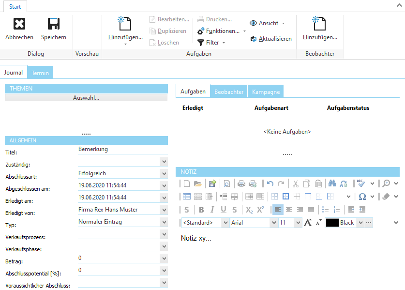The image size is (405, 290).
Task: Toggle bold formatting in the note editor
Action: coord(201,208)
